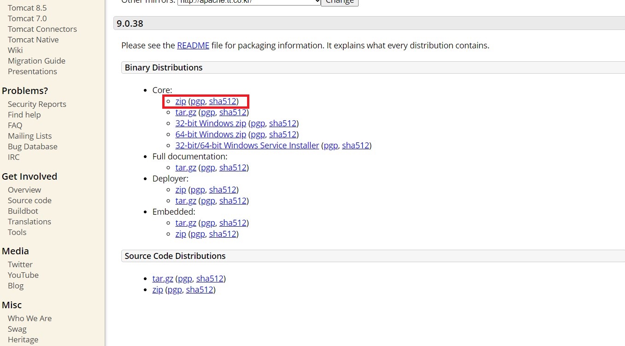Viewport: 625px width, 346px height.
Task: Download the 32-bit Windows zip
Action: point(211,123)
